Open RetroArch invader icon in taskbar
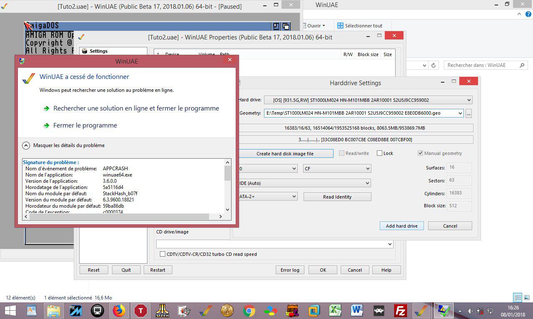The image size is (533, 319). coord(379,310)
